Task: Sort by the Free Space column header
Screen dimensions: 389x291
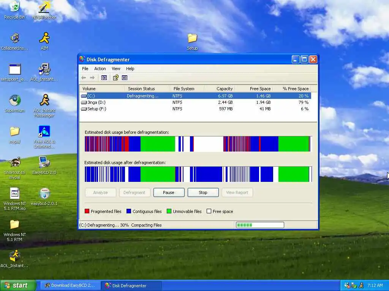Action: coord(253,89)
